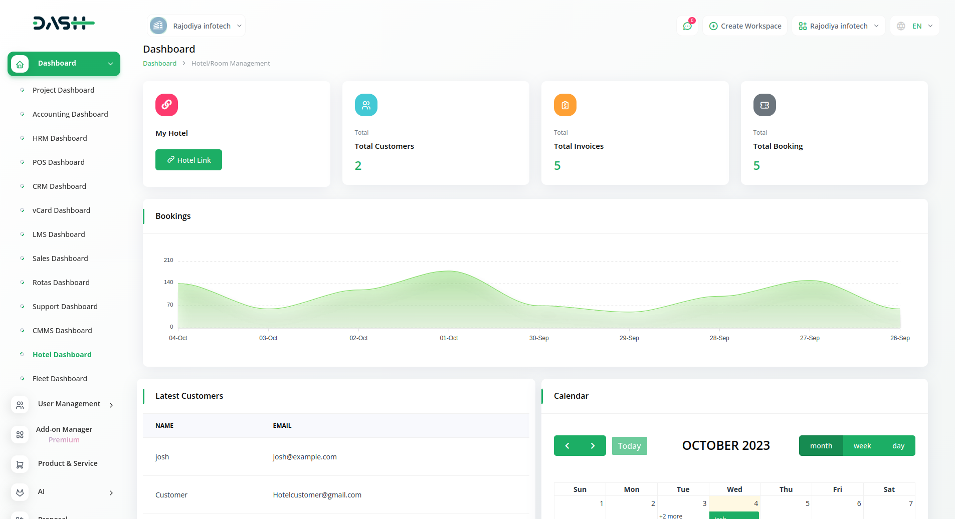Switch calendar to week view
955x519 pixels.
point(862,446)
